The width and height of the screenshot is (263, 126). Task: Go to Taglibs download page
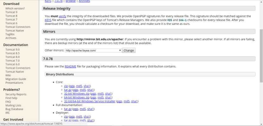10,34
